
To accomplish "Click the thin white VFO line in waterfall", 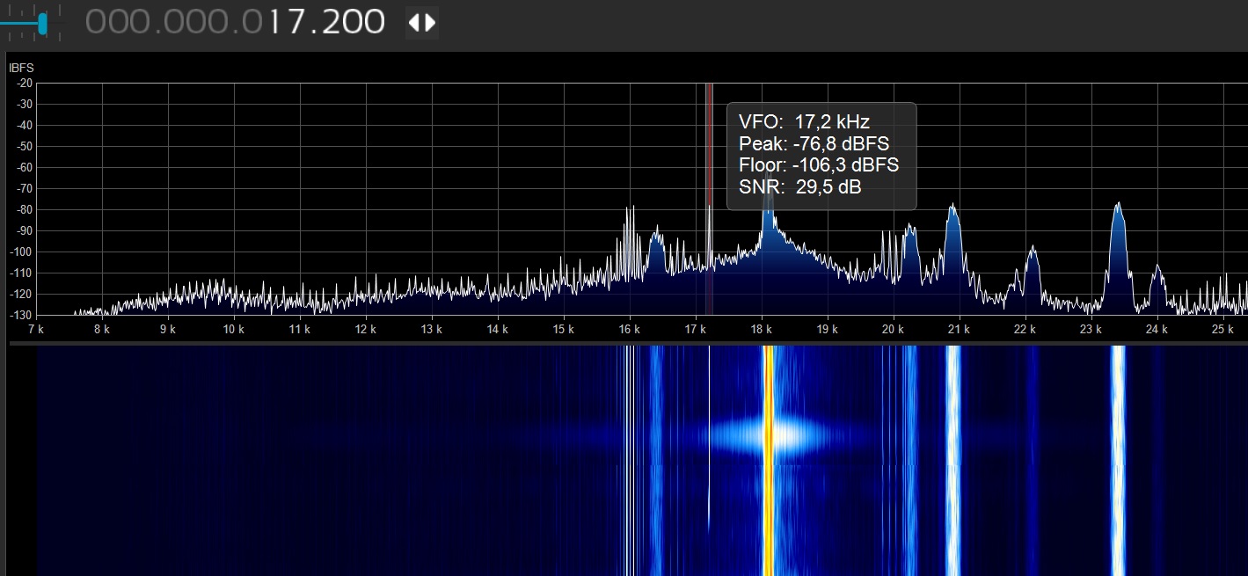I will point(709,440).
